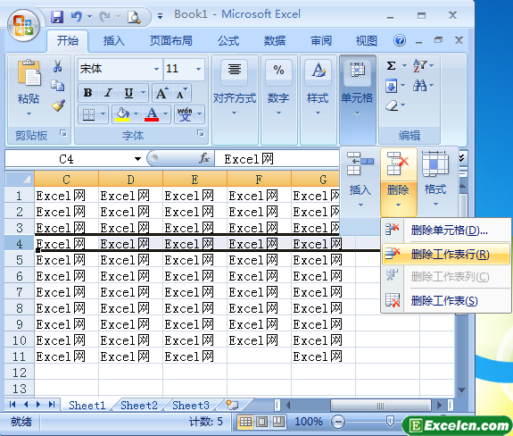513x436 pixels.
Task: Toggle Italic formatting
Action: click(108, 93)
